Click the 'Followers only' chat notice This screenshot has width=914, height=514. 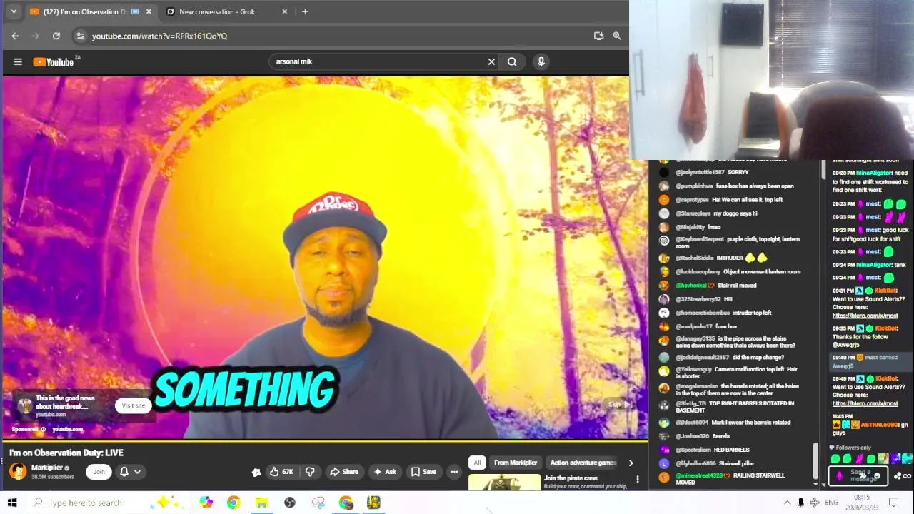(x=850, y=448)
